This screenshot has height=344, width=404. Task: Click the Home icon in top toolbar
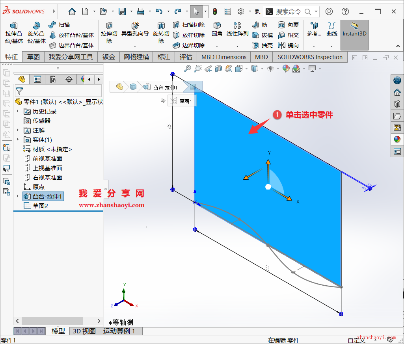tap(72, 11)
